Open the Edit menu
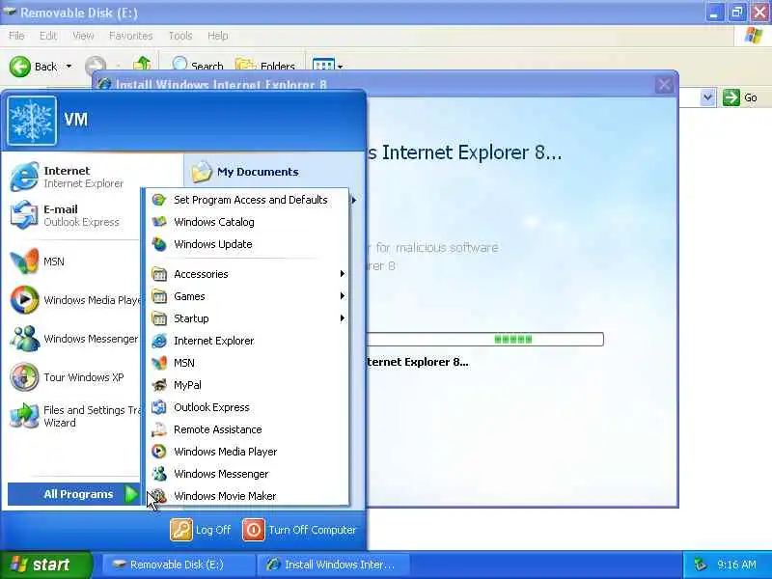This screenshot has height=579, width=772. click(x=48, y=36)
